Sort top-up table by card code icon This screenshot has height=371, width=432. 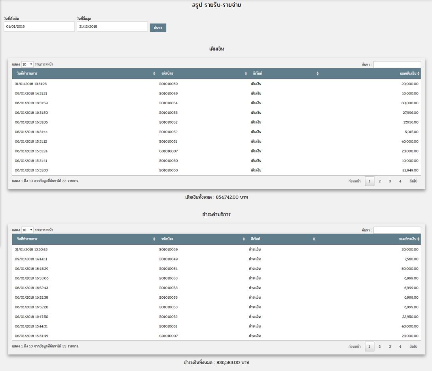tap(246, 73)
